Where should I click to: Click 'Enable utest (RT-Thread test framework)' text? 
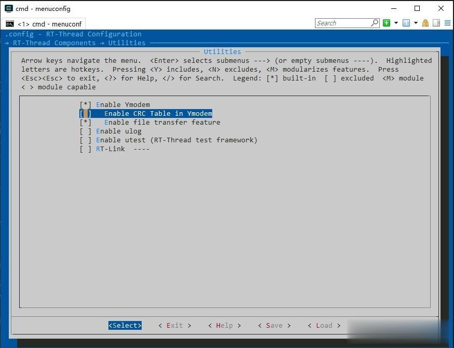[x=176, y=140]
